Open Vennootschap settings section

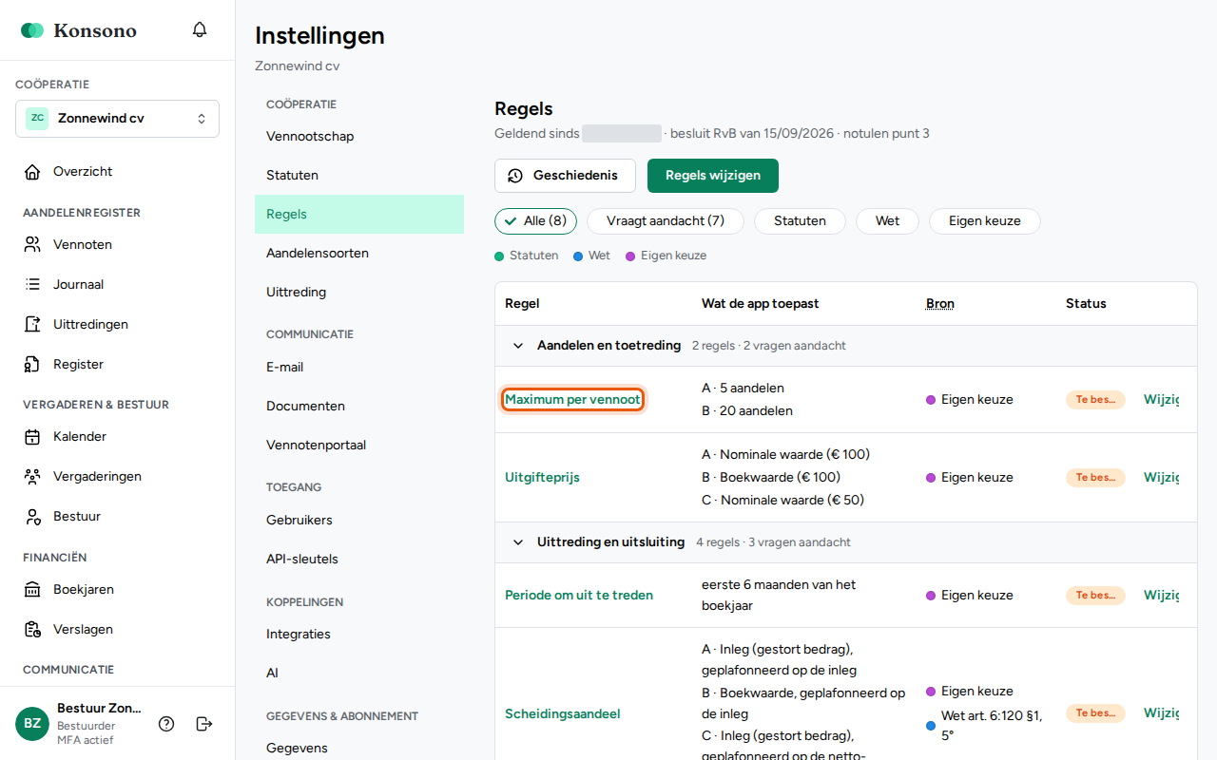[359, 137]
